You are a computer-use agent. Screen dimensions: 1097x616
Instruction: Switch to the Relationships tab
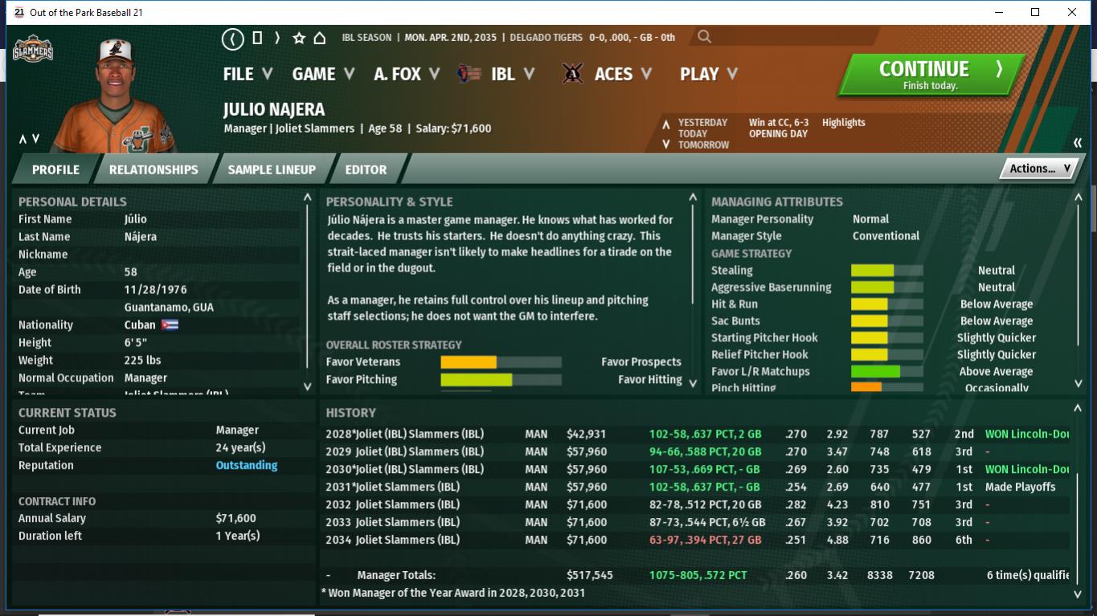[x=153, y=169]
